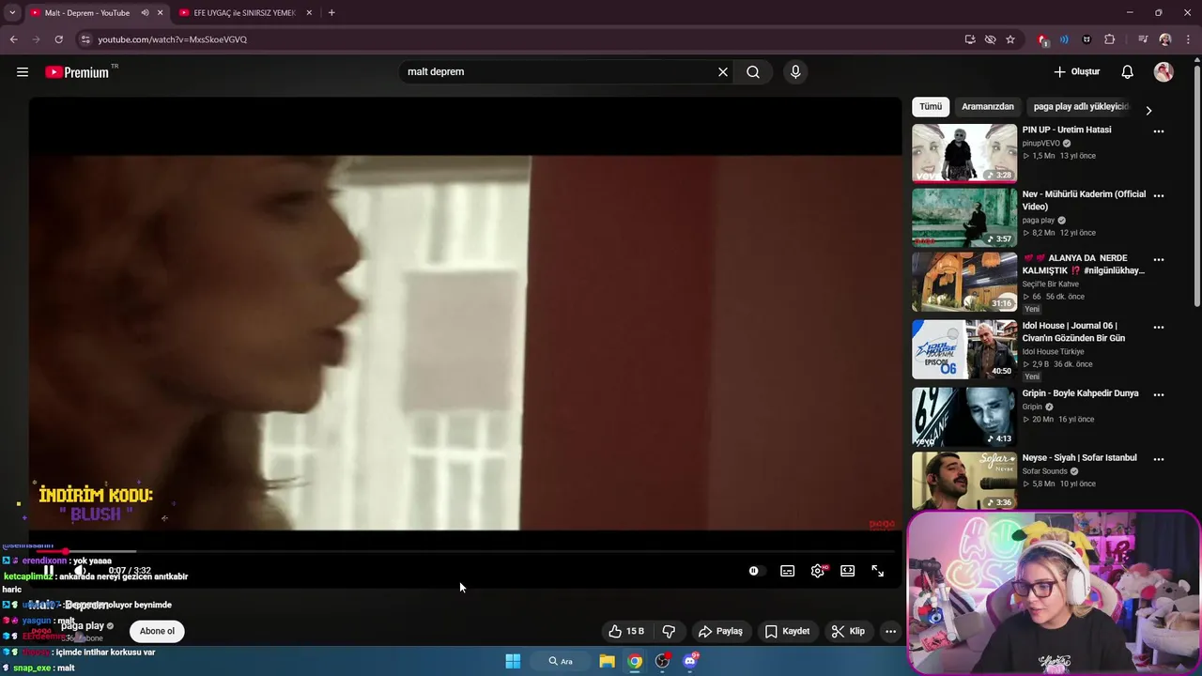Toggle subtitles (CC) in the player
Screen dimensions: 1202x676
tap(788, 571)
